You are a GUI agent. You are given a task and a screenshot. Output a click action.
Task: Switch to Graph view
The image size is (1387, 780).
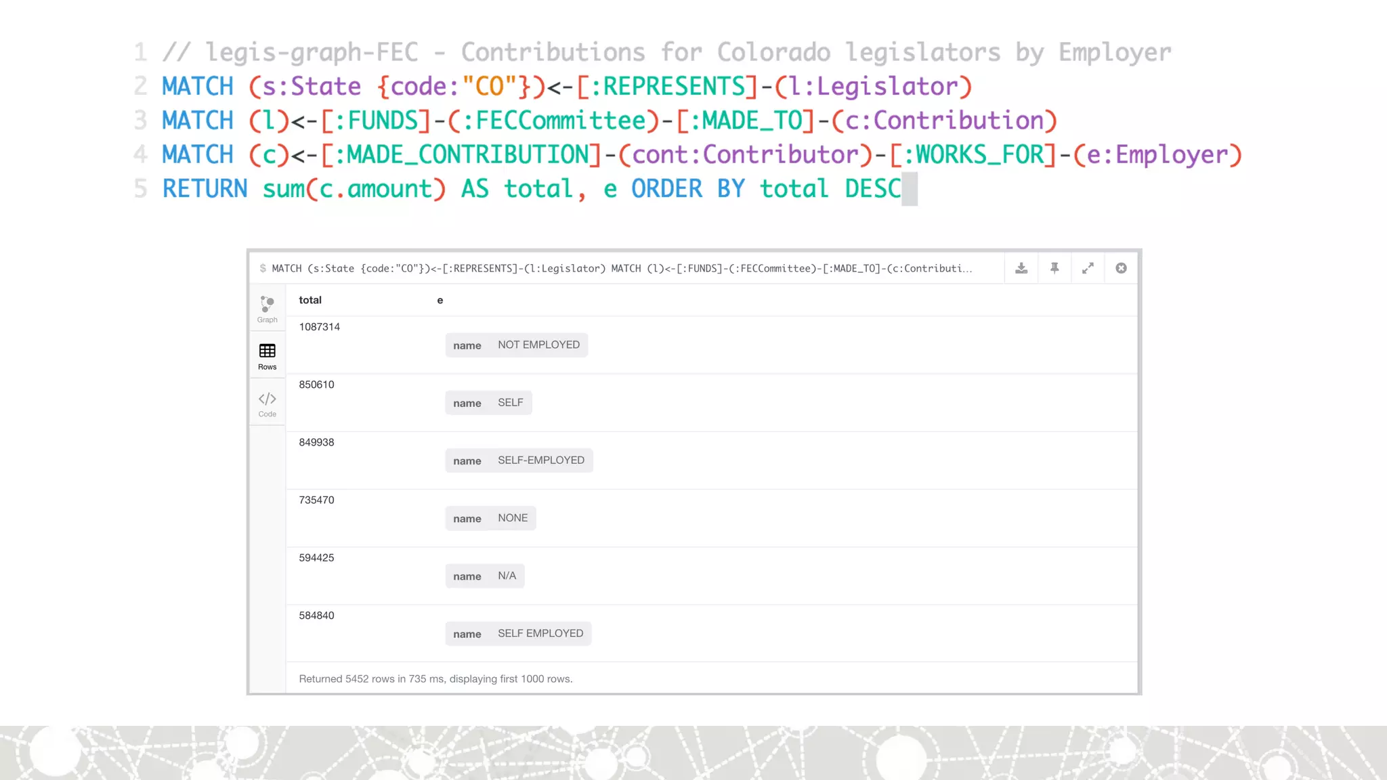point(267,309)
